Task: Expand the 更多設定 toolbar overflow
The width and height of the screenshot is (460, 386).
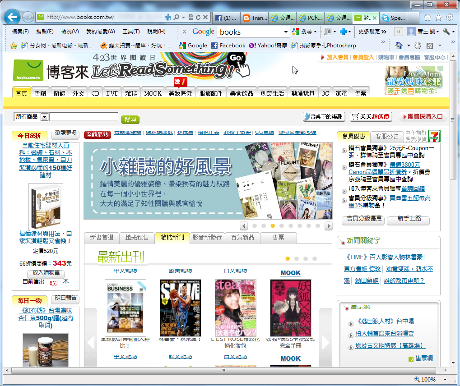Action: pos(372,32)
